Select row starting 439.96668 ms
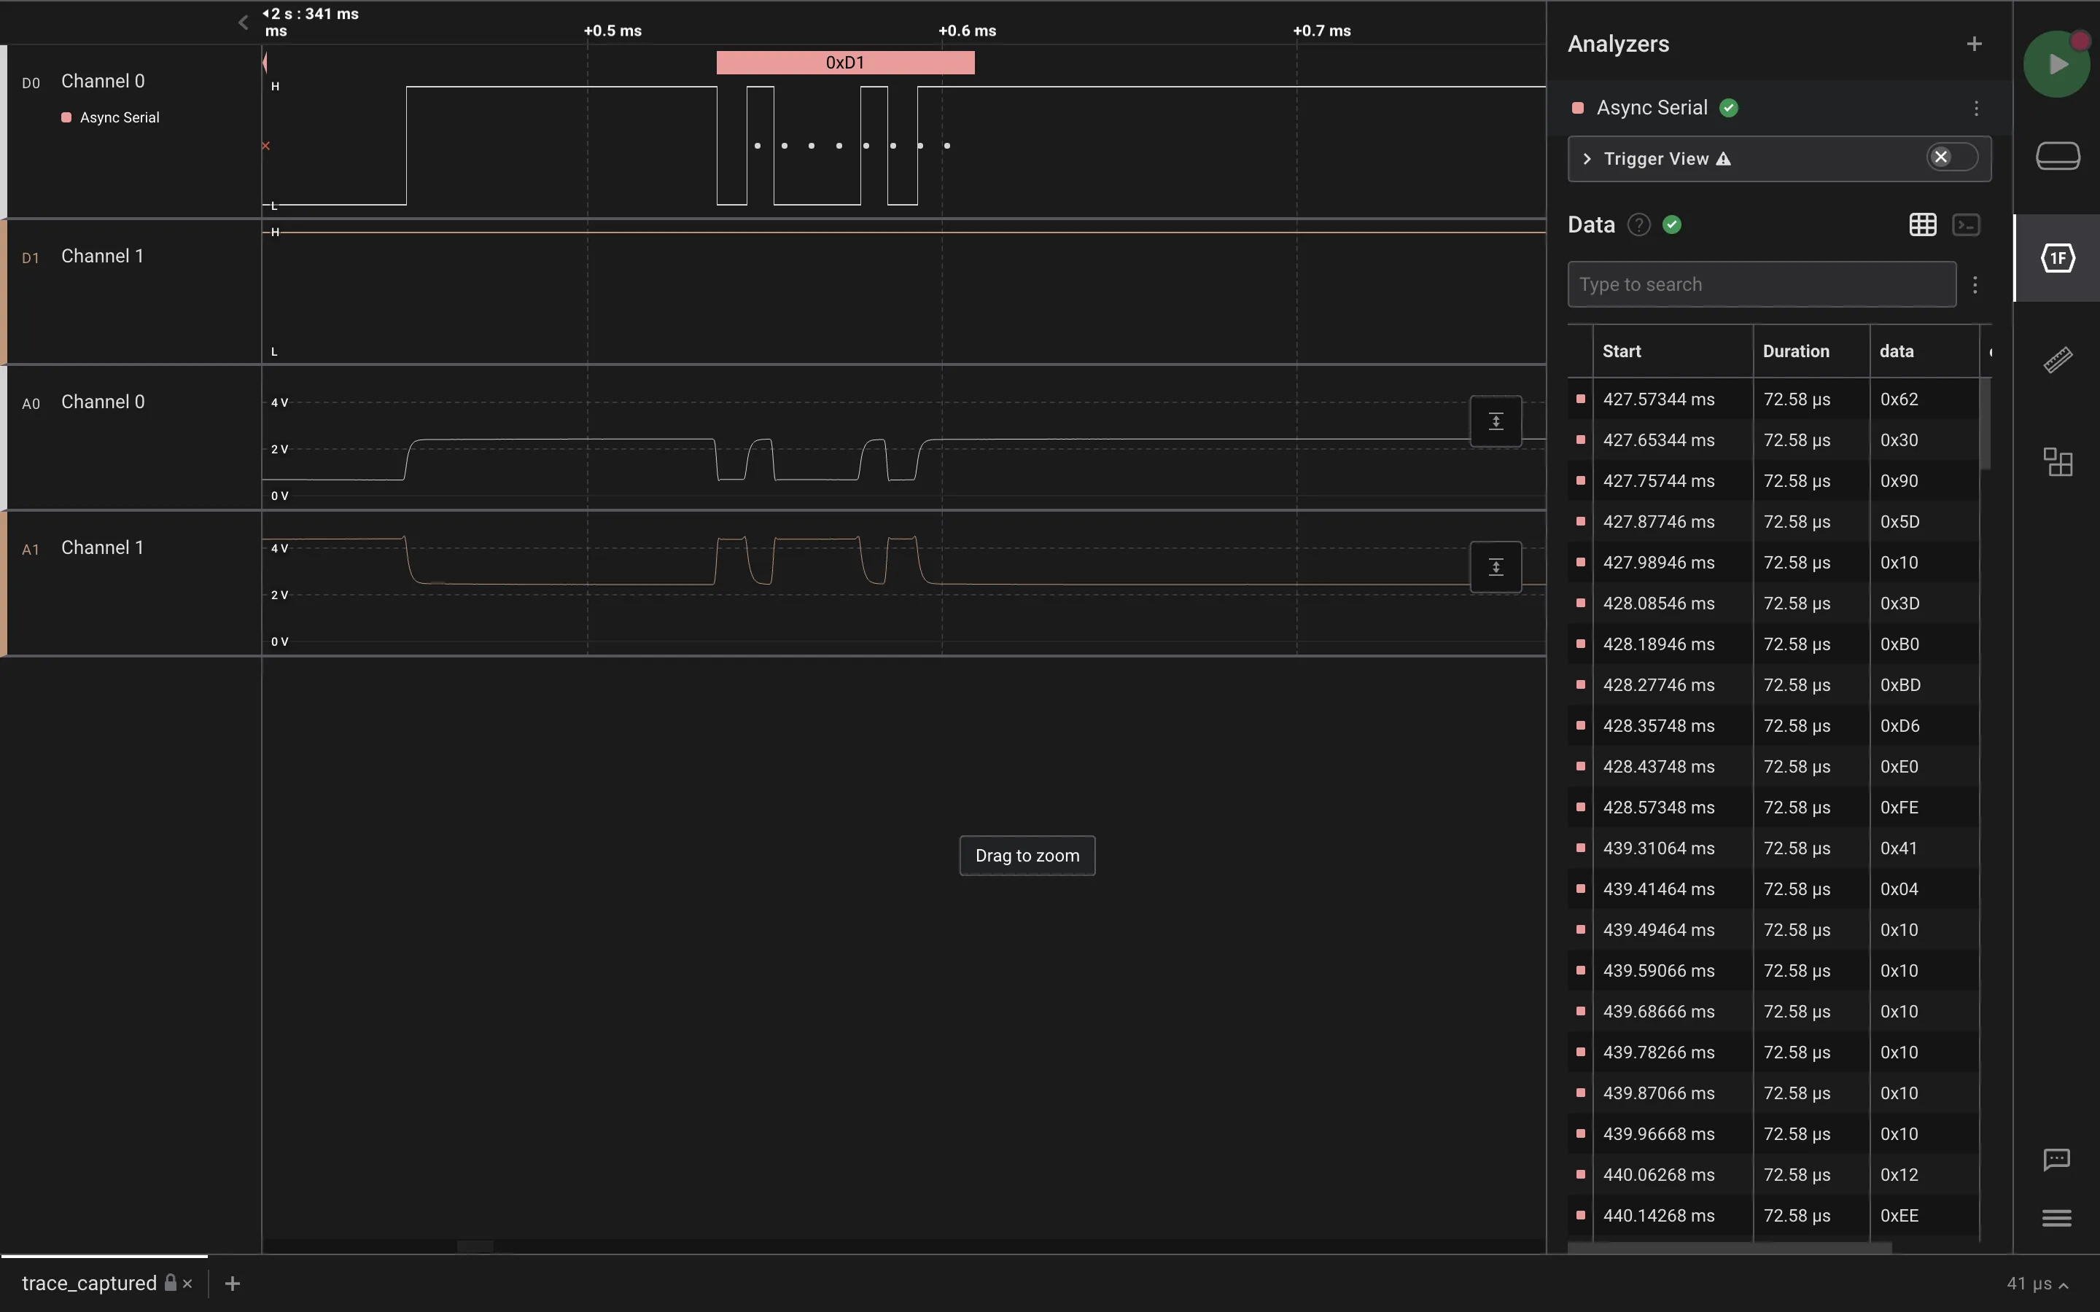Screen dimensions: 2100x1312 pyautogui.click(x=1773, y=1133)
